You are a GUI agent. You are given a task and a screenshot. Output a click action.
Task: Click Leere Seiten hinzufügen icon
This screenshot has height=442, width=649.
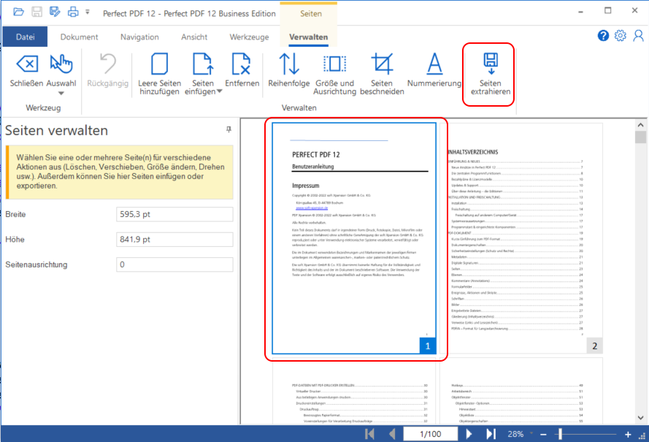[x=159, y=64]
